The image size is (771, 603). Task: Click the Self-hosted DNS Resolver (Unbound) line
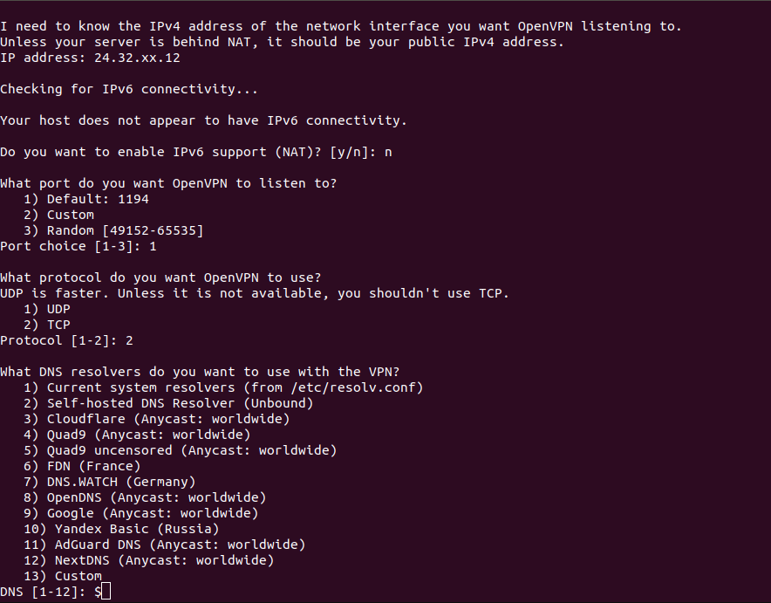(x=168, y=403)
